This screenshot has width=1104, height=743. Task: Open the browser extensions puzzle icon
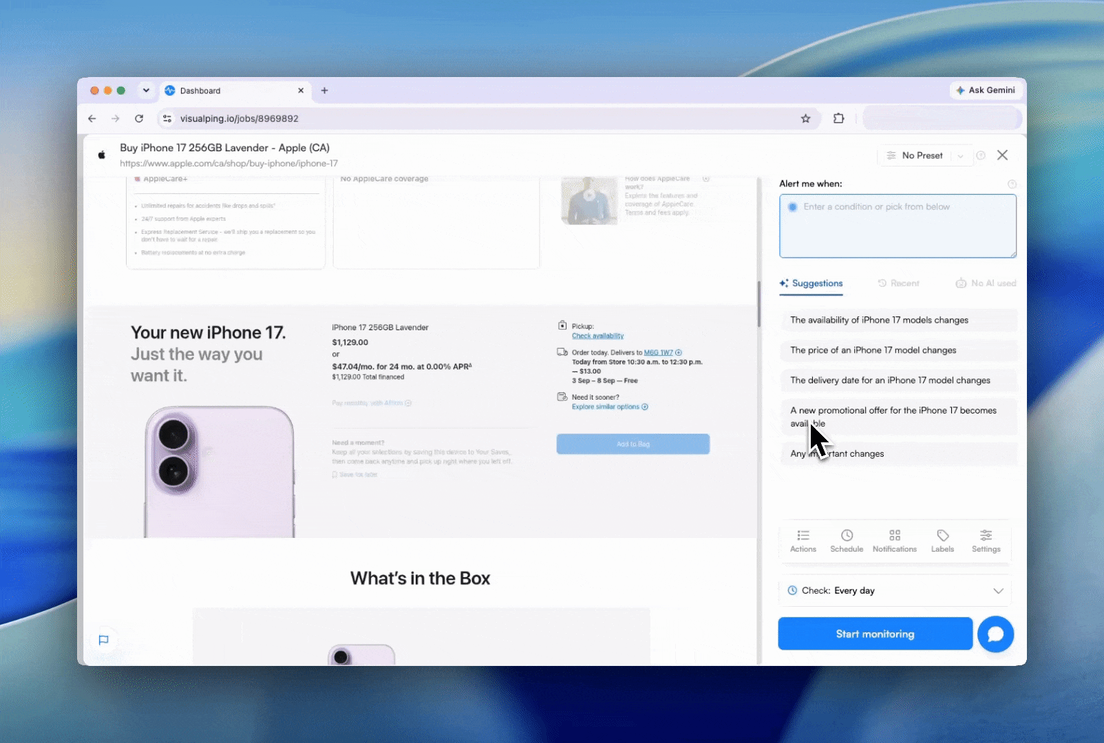coord(838,118)
